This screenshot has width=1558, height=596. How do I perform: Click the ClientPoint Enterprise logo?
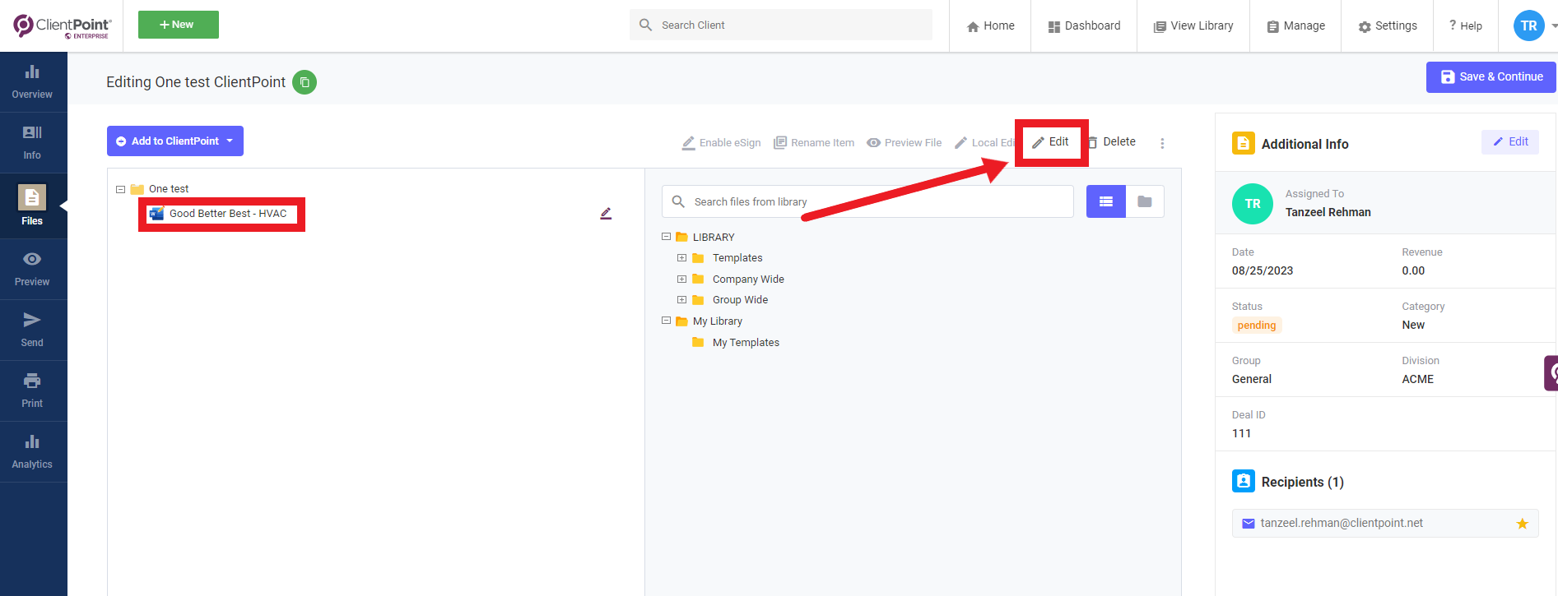(62, 26)
